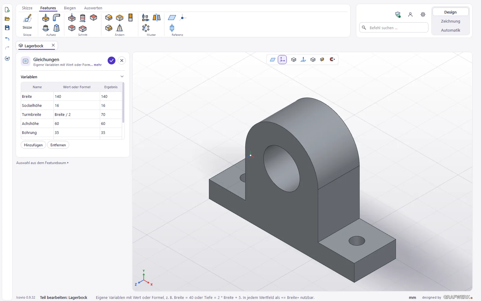Close the Lagerbock tab
The height and width of the screenshot is (301, 481).
[53, 45]
